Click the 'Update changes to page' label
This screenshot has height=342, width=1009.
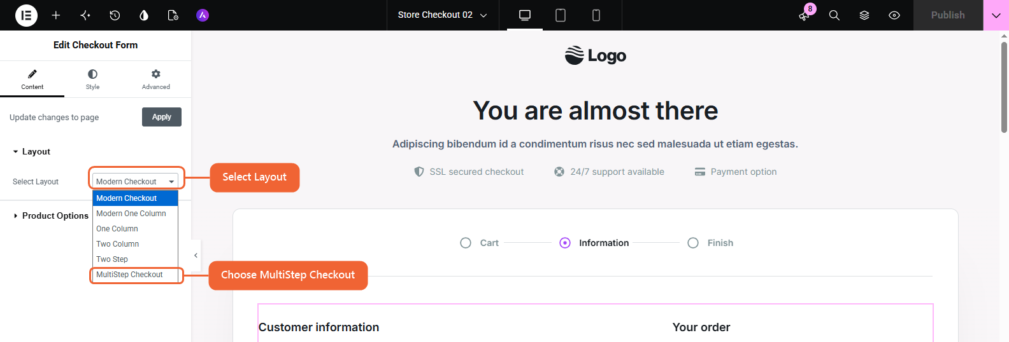pyautogui.click(x=54, y=118)
